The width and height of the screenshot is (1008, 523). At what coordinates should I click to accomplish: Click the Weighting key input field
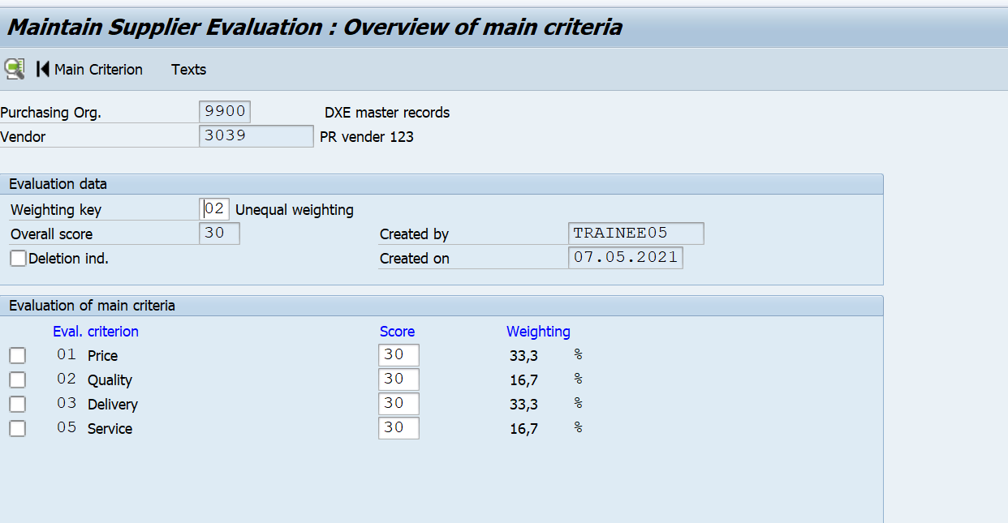[x=215, y=209]
